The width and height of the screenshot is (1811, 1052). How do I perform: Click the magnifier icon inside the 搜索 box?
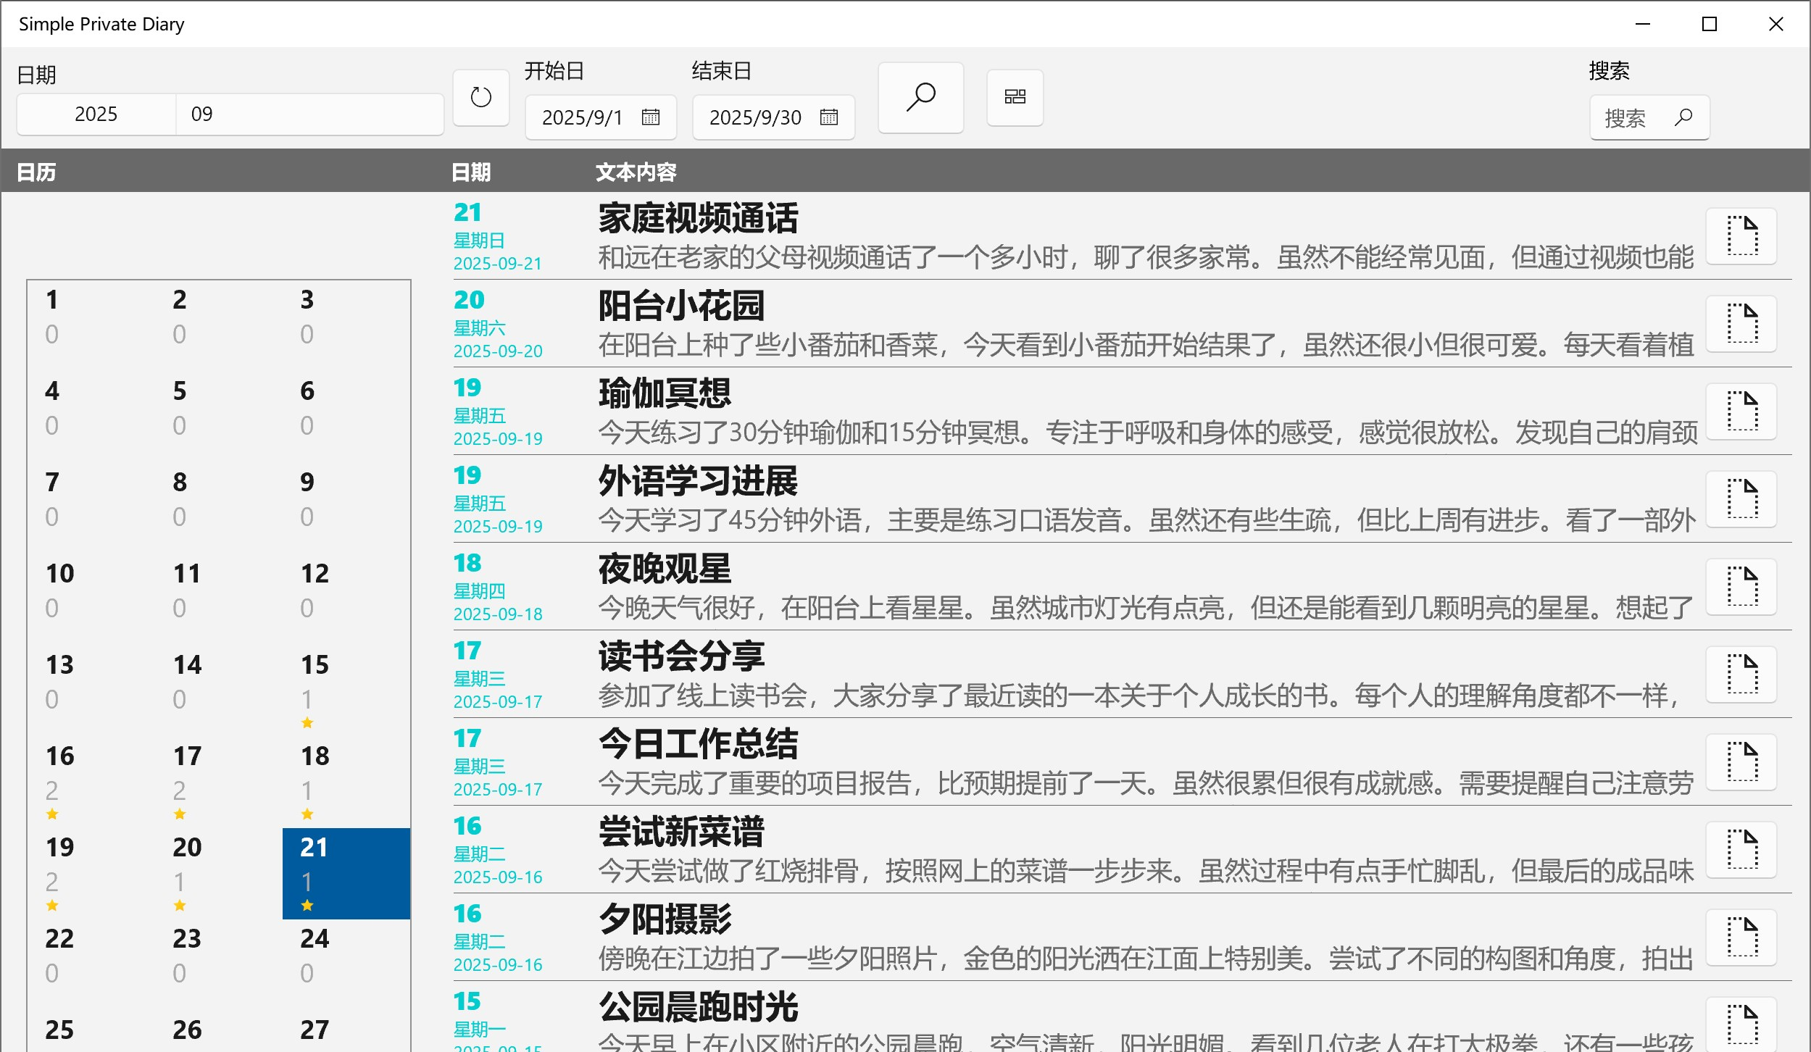[x=1683, y=116]
